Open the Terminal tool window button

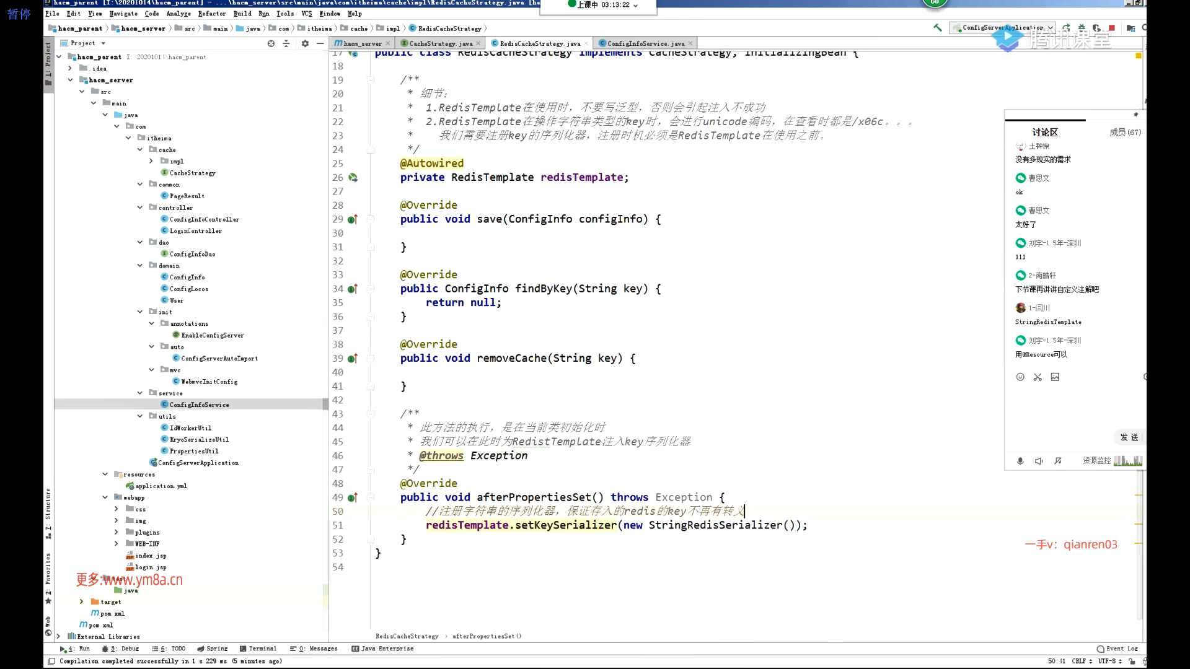(258, 649)
